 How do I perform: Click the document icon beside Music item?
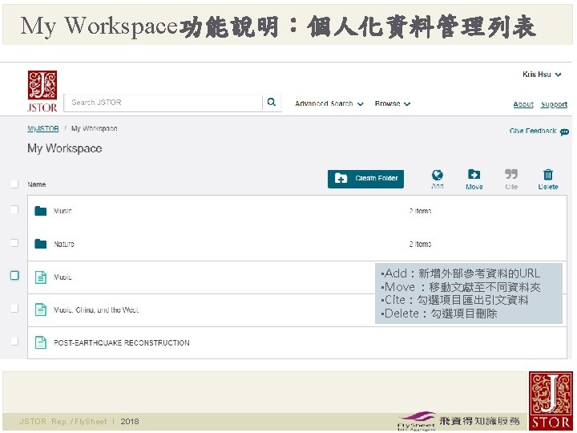[41, 277]
